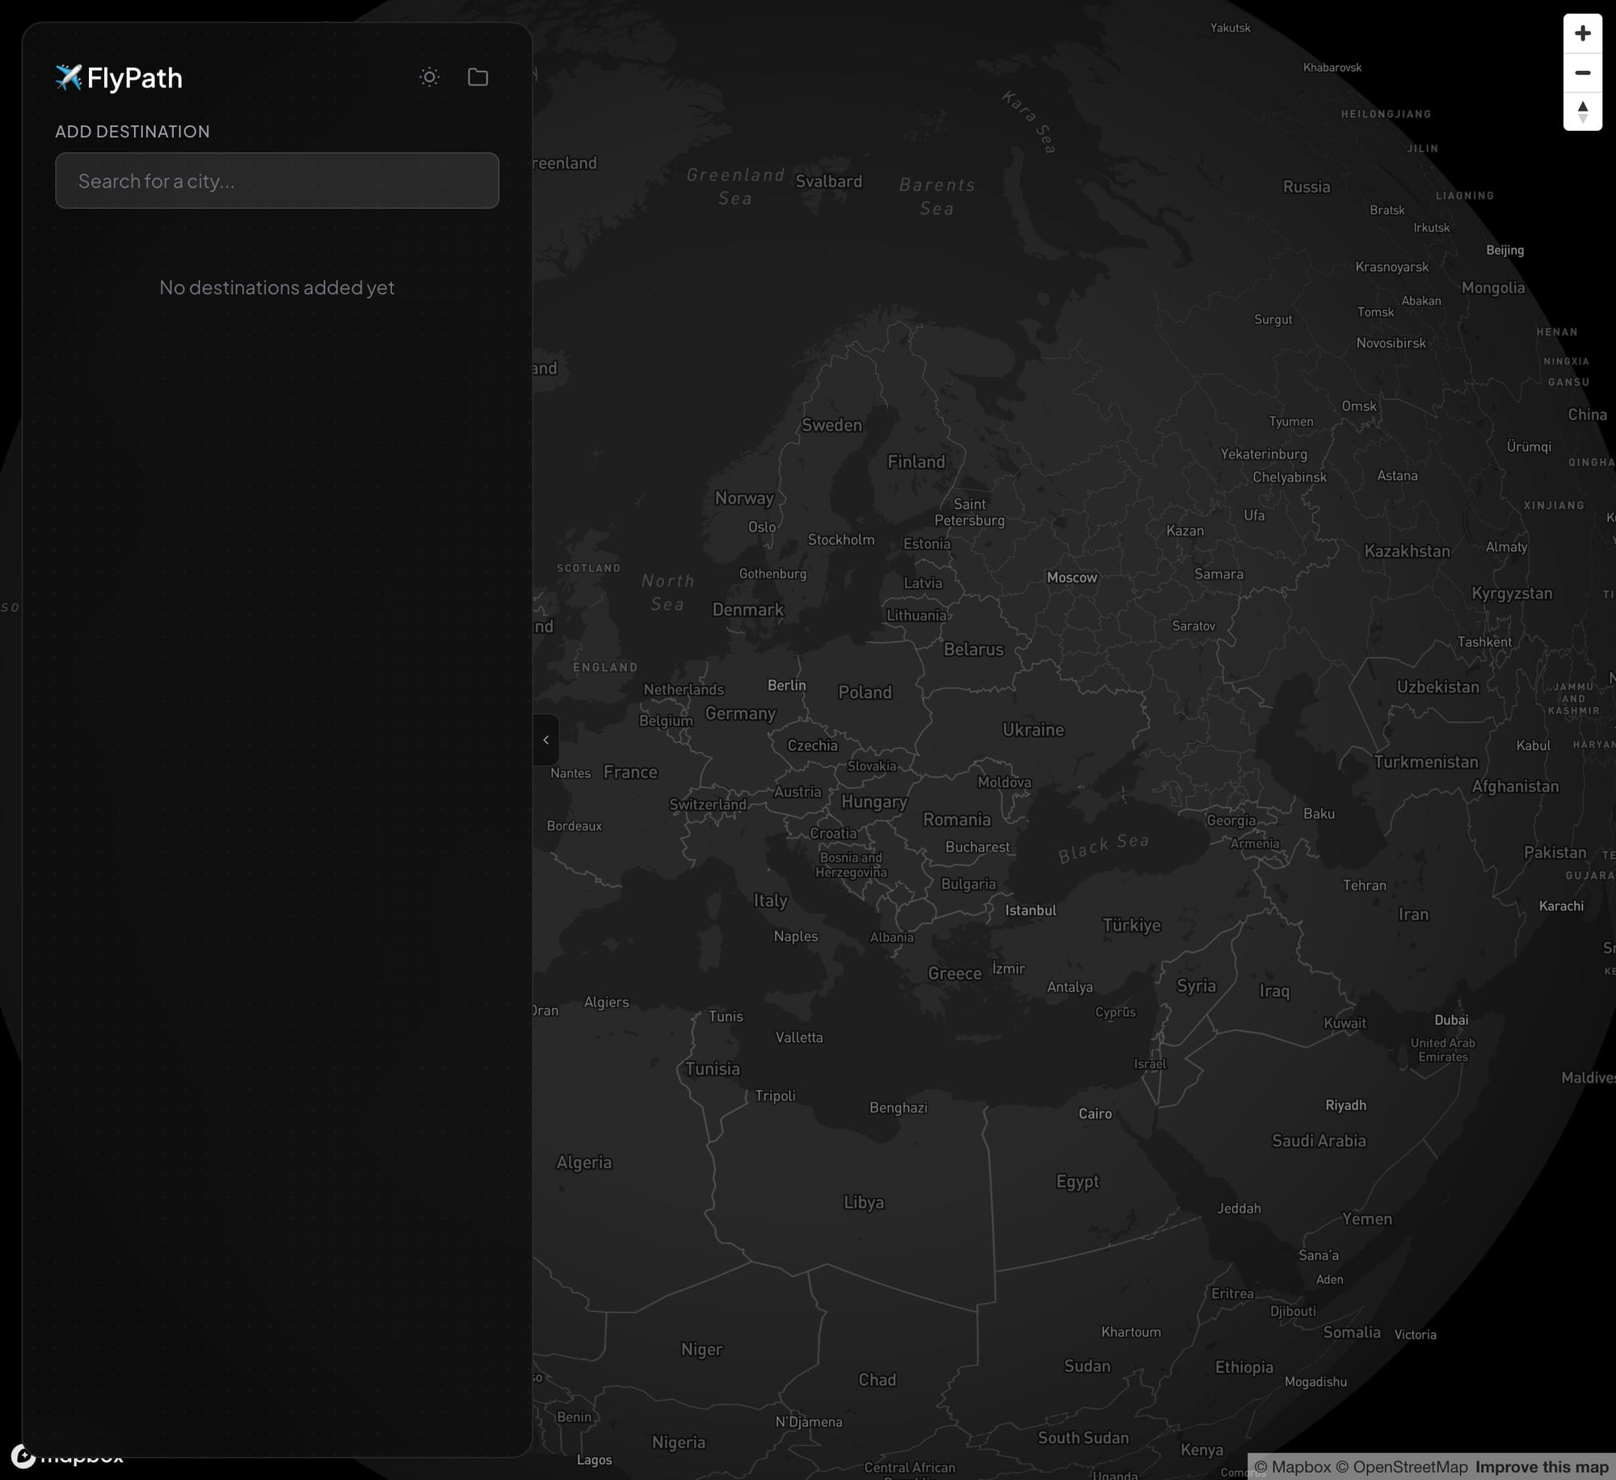Image resolution: width=1616 pixels, height=1480 pixels.
Task: Click the Moscow label on map
Action: pos(1071,578)
